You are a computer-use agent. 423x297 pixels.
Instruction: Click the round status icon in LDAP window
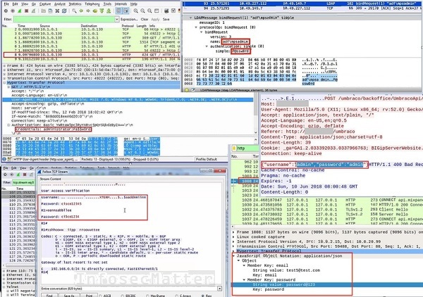[187, 90]
